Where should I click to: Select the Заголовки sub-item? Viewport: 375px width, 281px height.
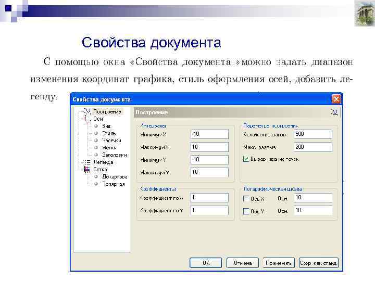click(x=114, y=155)
